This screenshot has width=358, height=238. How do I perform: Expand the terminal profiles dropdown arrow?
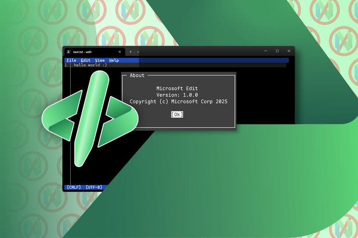[138, 52]
